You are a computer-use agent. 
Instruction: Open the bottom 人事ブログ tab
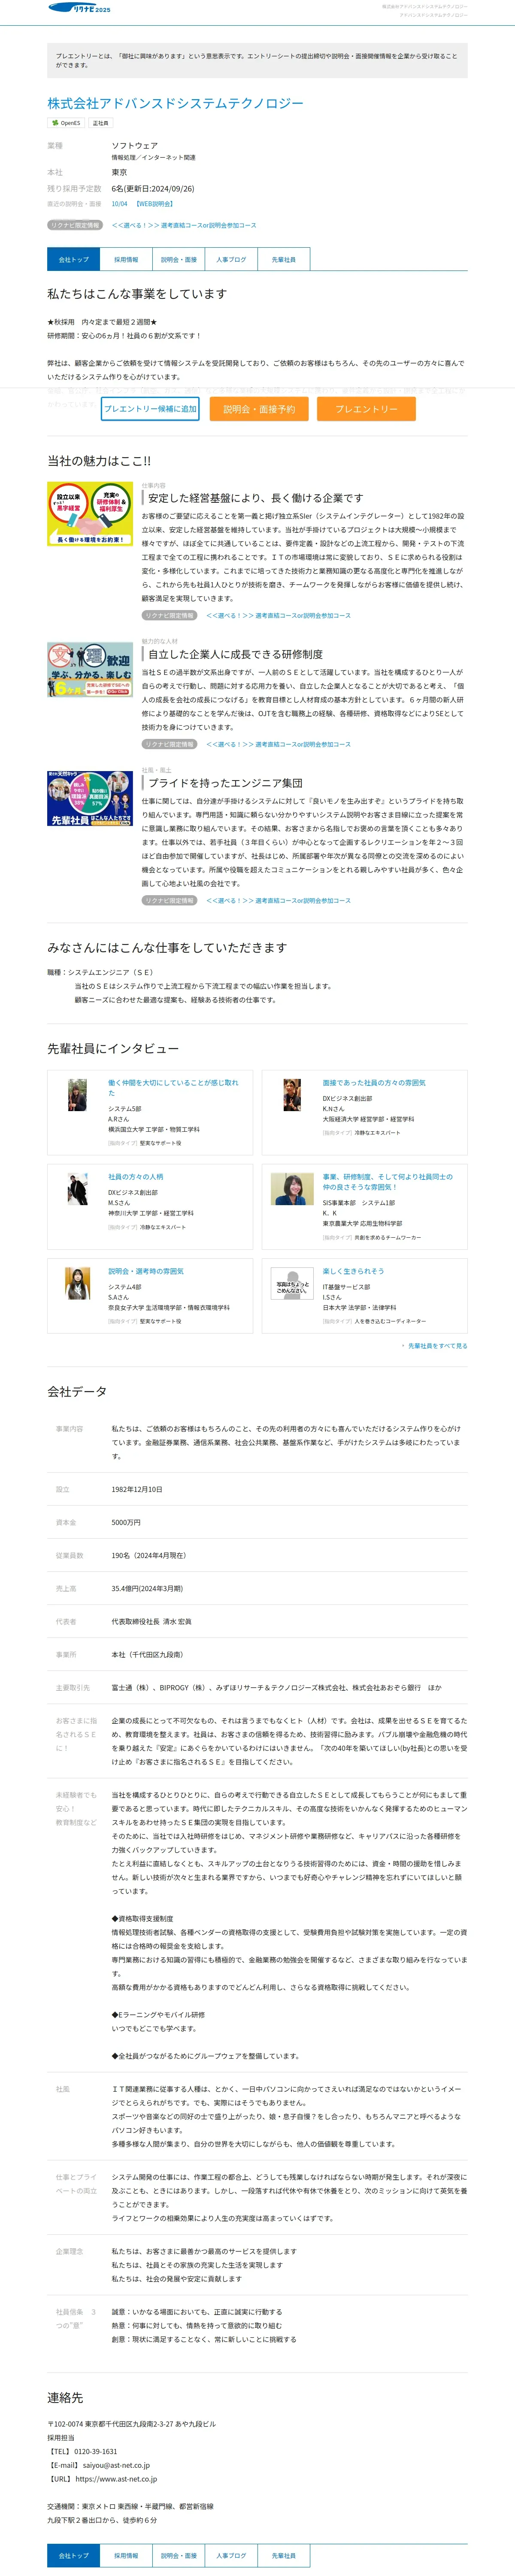(x=231, y=2555)
